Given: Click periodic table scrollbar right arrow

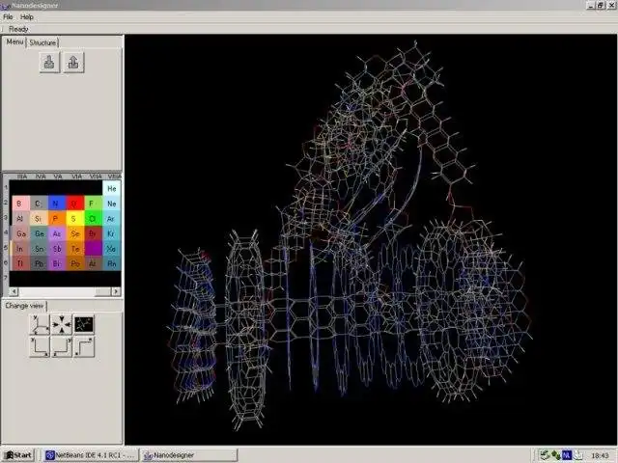Looking at the screenshot, I should click(x=116, y=291).
